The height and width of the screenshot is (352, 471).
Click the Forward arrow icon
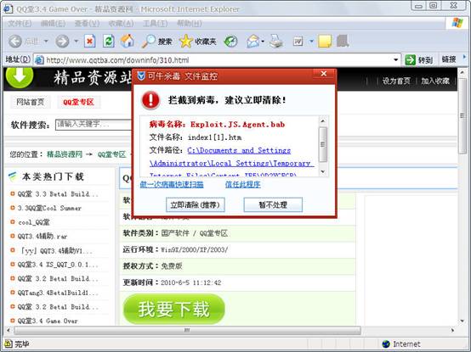pyautogui.click(x=62, y=42)
